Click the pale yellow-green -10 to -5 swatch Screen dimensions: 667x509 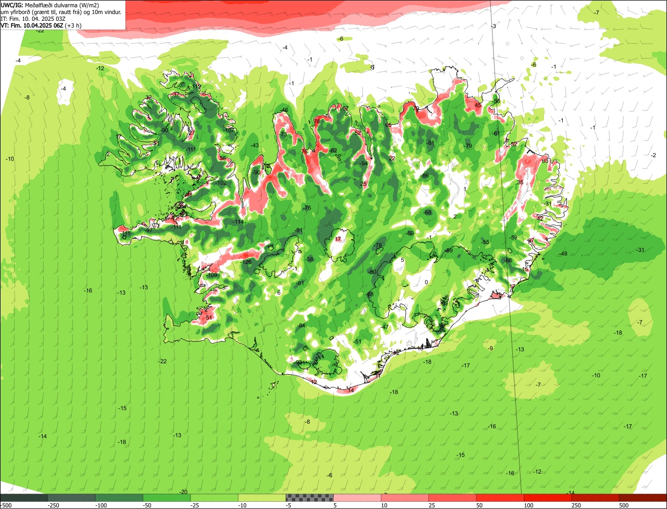[x=262, y=498]
